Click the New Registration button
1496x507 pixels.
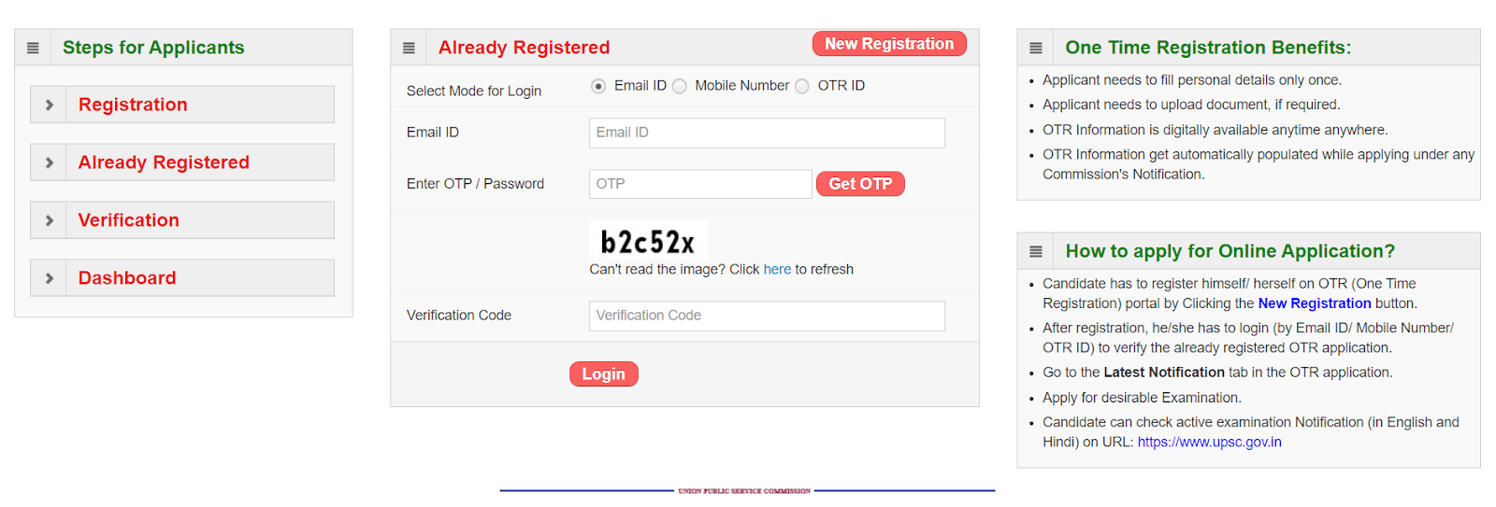(889, 44)
